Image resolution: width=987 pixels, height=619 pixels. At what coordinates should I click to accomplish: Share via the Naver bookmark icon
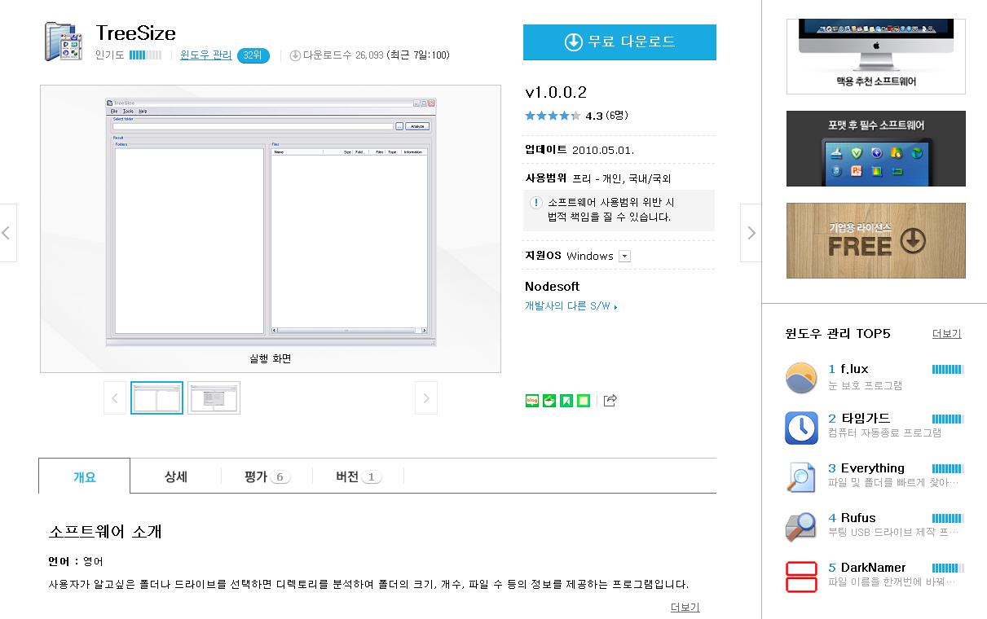(566, 400)
